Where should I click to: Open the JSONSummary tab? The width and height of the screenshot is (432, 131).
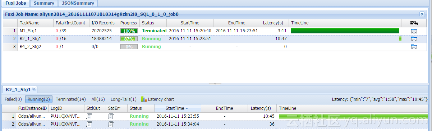point(78,3)
